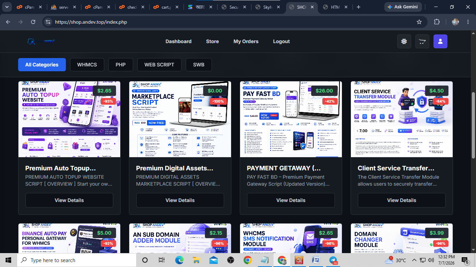Screen dimensions: 476x267
Task: View site information icon in address bar
Action: 48,22
